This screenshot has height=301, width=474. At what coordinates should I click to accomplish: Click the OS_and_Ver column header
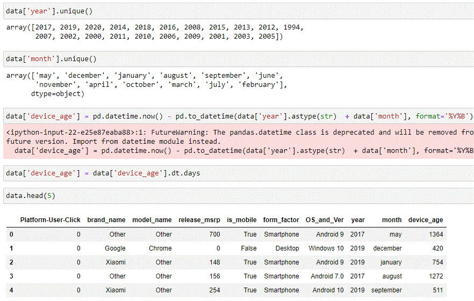click(325, 220)
